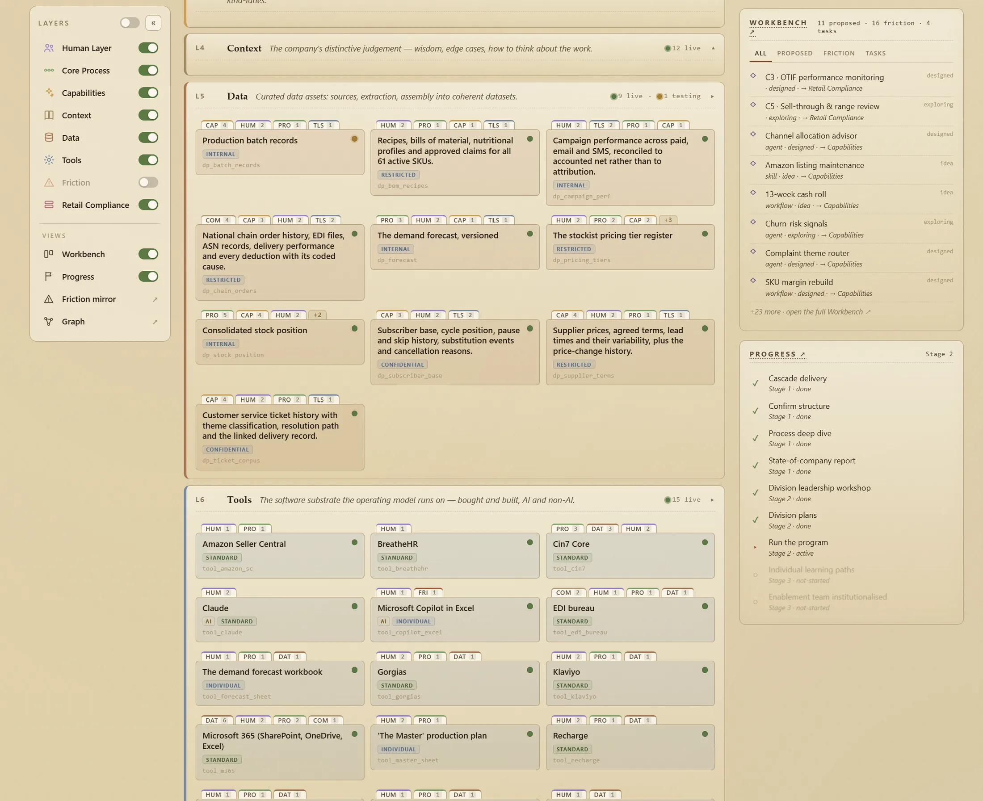Click the Friction mirror triangle icon
983x801 pixels.
click(x=48, y=299)
